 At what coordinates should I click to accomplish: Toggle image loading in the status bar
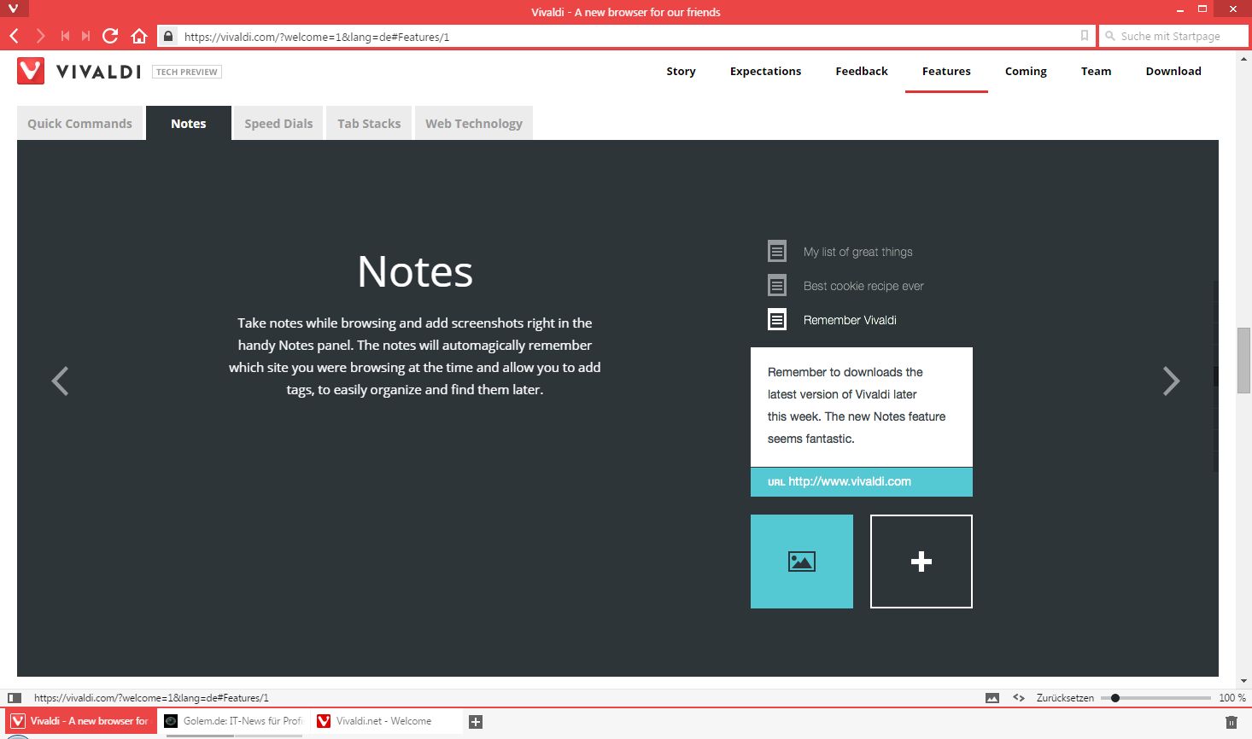(x=992, y=697)
